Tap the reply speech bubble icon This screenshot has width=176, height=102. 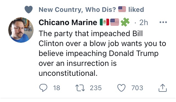pos(43,88)
